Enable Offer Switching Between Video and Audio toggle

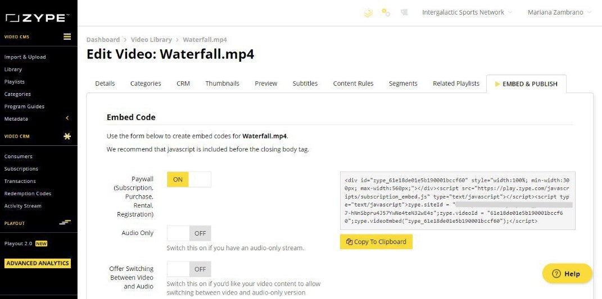coord(189,269)
